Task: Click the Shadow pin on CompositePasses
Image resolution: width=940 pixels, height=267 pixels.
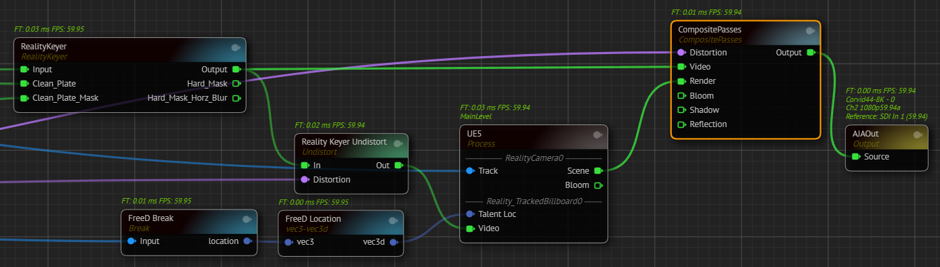Action: click(x=681, y=110)
